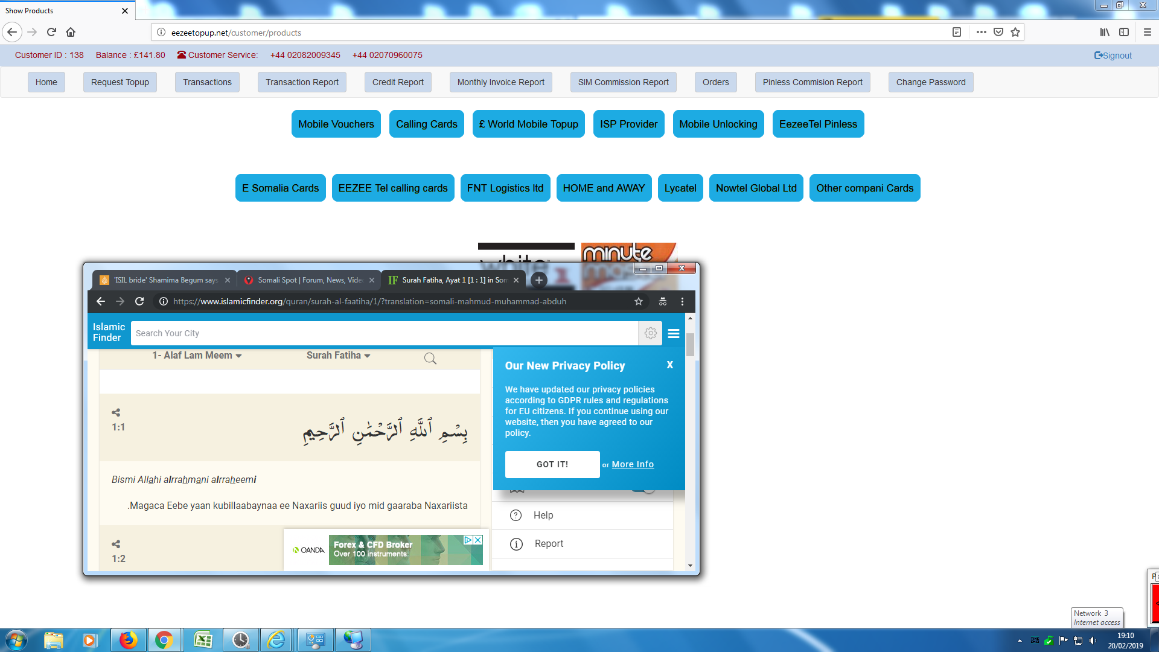Viewport: 1159px width, 652px height.
Task: Open Transactions menu item
Action: point(207,82)
